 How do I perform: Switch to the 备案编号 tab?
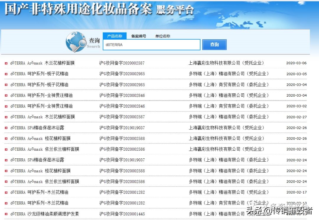(x=139, y=35)
